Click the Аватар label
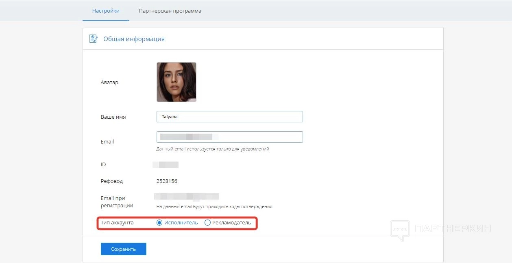The image size is (512, 263). click(x=109, y=83)
